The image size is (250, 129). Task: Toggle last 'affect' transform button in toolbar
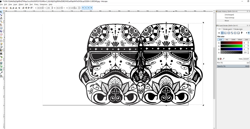(91, 8)
